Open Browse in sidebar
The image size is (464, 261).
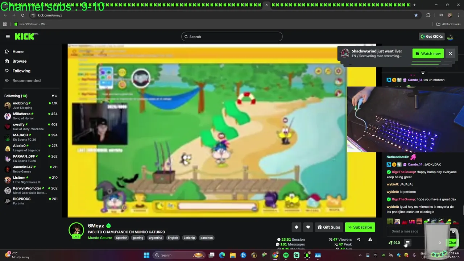point(19,61)
